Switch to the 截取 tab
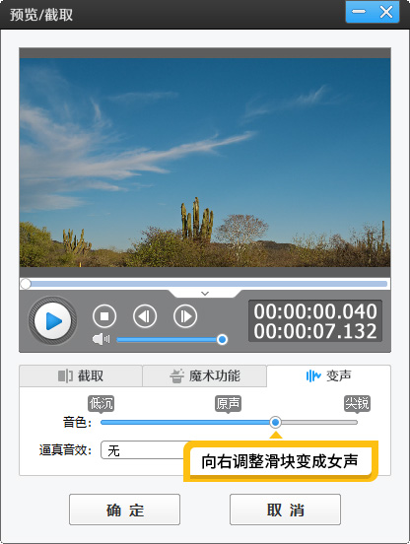Image resolution: width=410 pixels, height=544 pixels. (x=81, y=375)
